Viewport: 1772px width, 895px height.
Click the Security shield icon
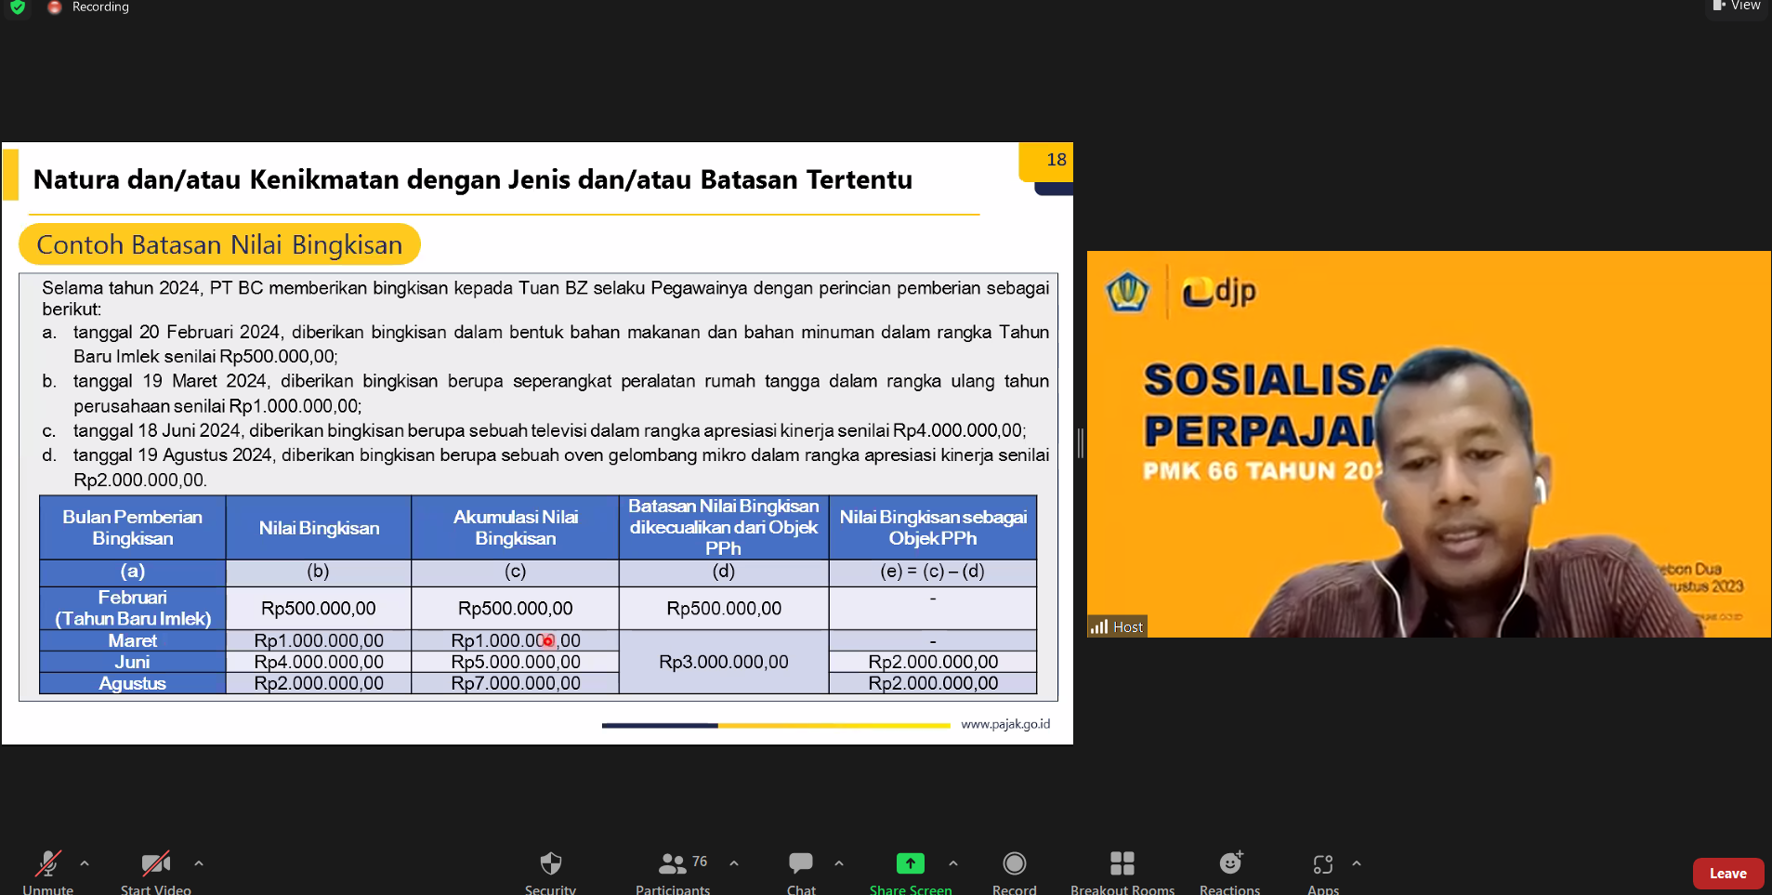(x=550, y=864)
